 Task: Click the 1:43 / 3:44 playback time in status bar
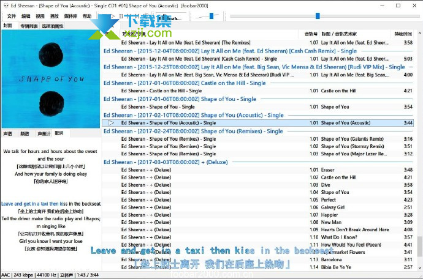[x=88, y=275]
